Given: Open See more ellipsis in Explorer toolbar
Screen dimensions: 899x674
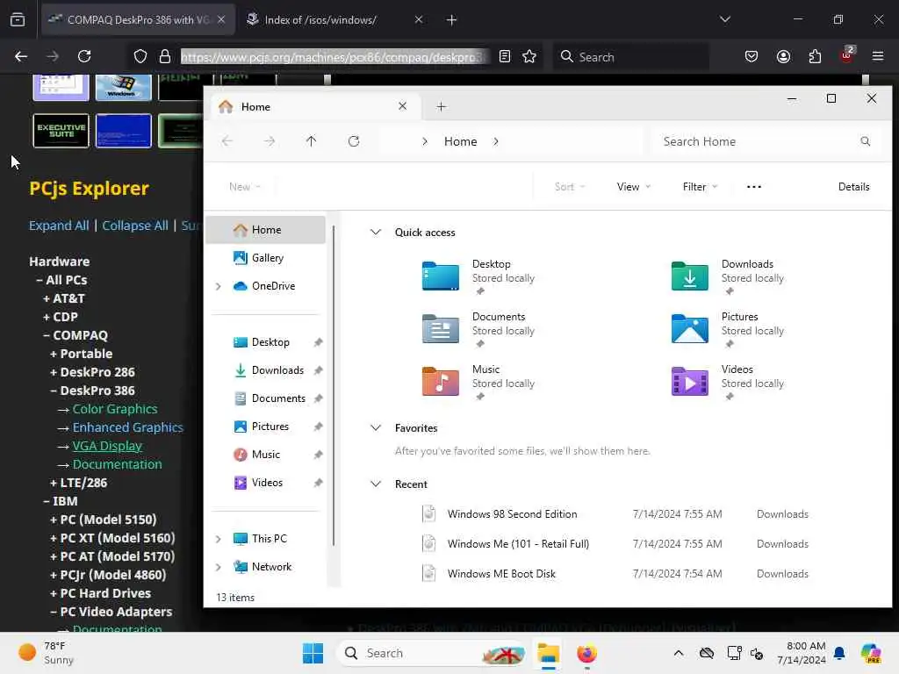Looking at the screenshot, I should 754,186.
